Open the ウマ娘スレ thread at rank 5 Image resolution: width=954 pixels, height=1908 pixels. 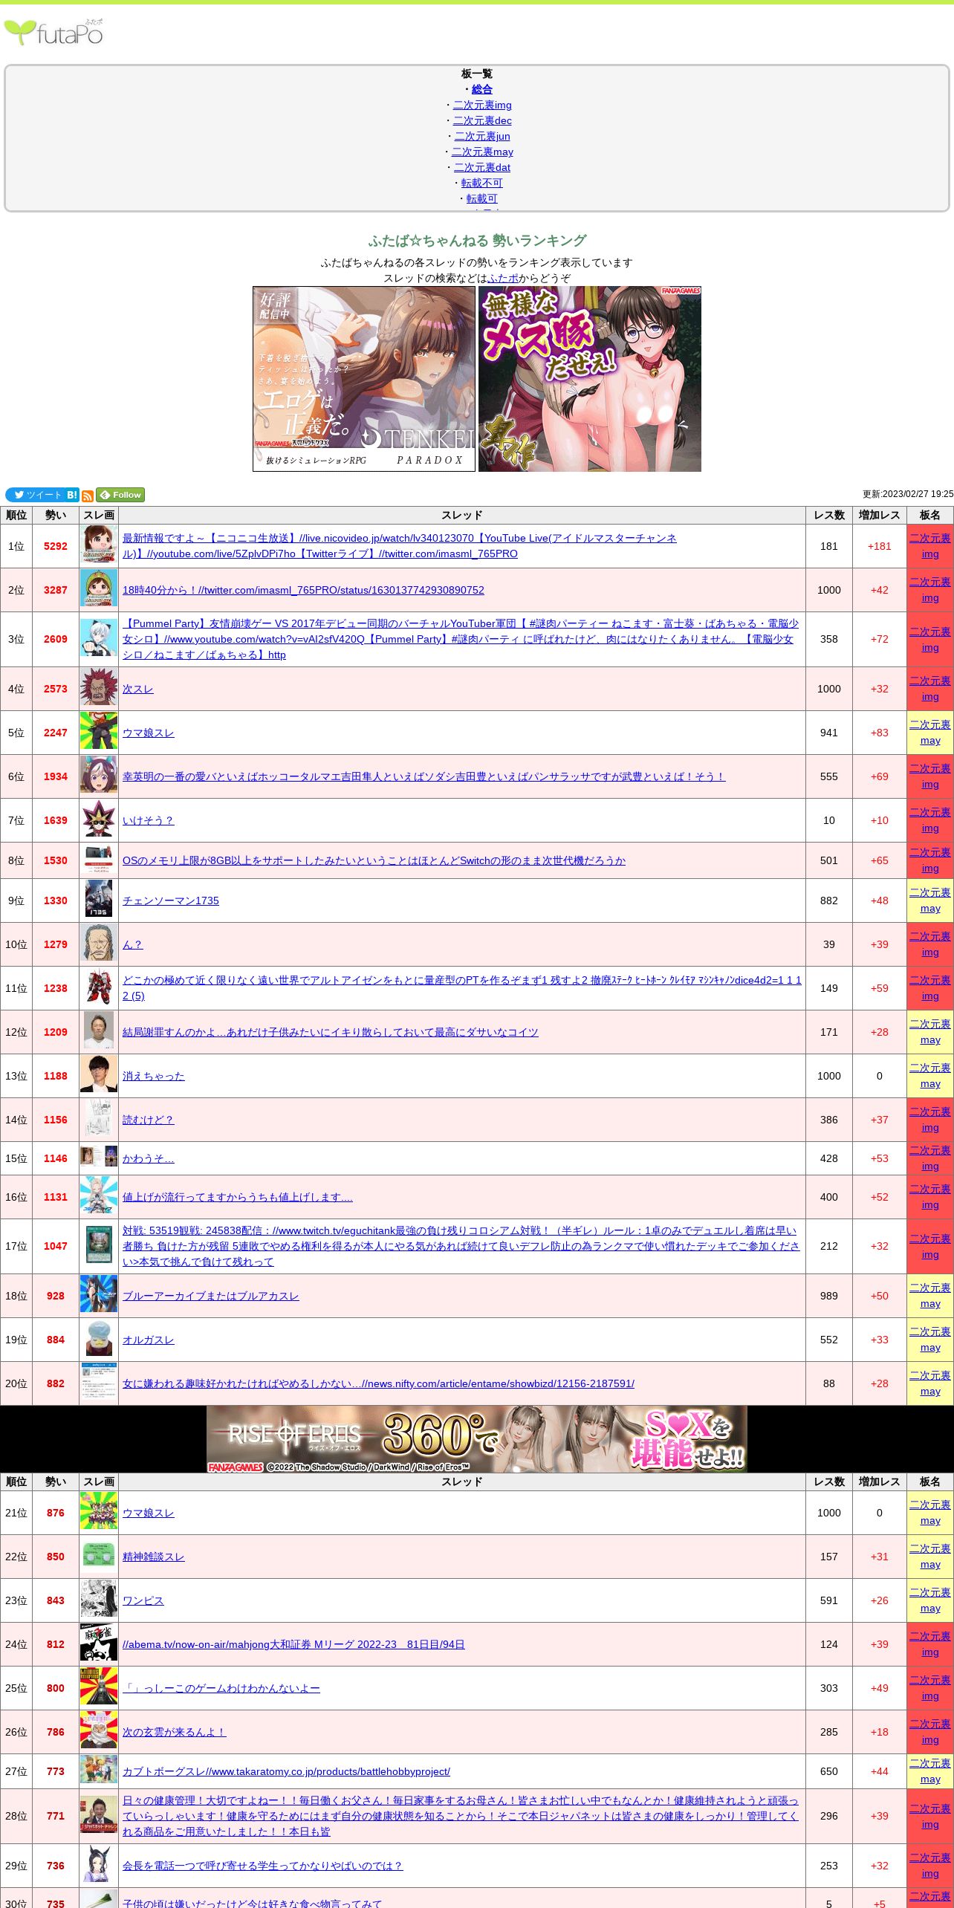(x=149, y=733)
